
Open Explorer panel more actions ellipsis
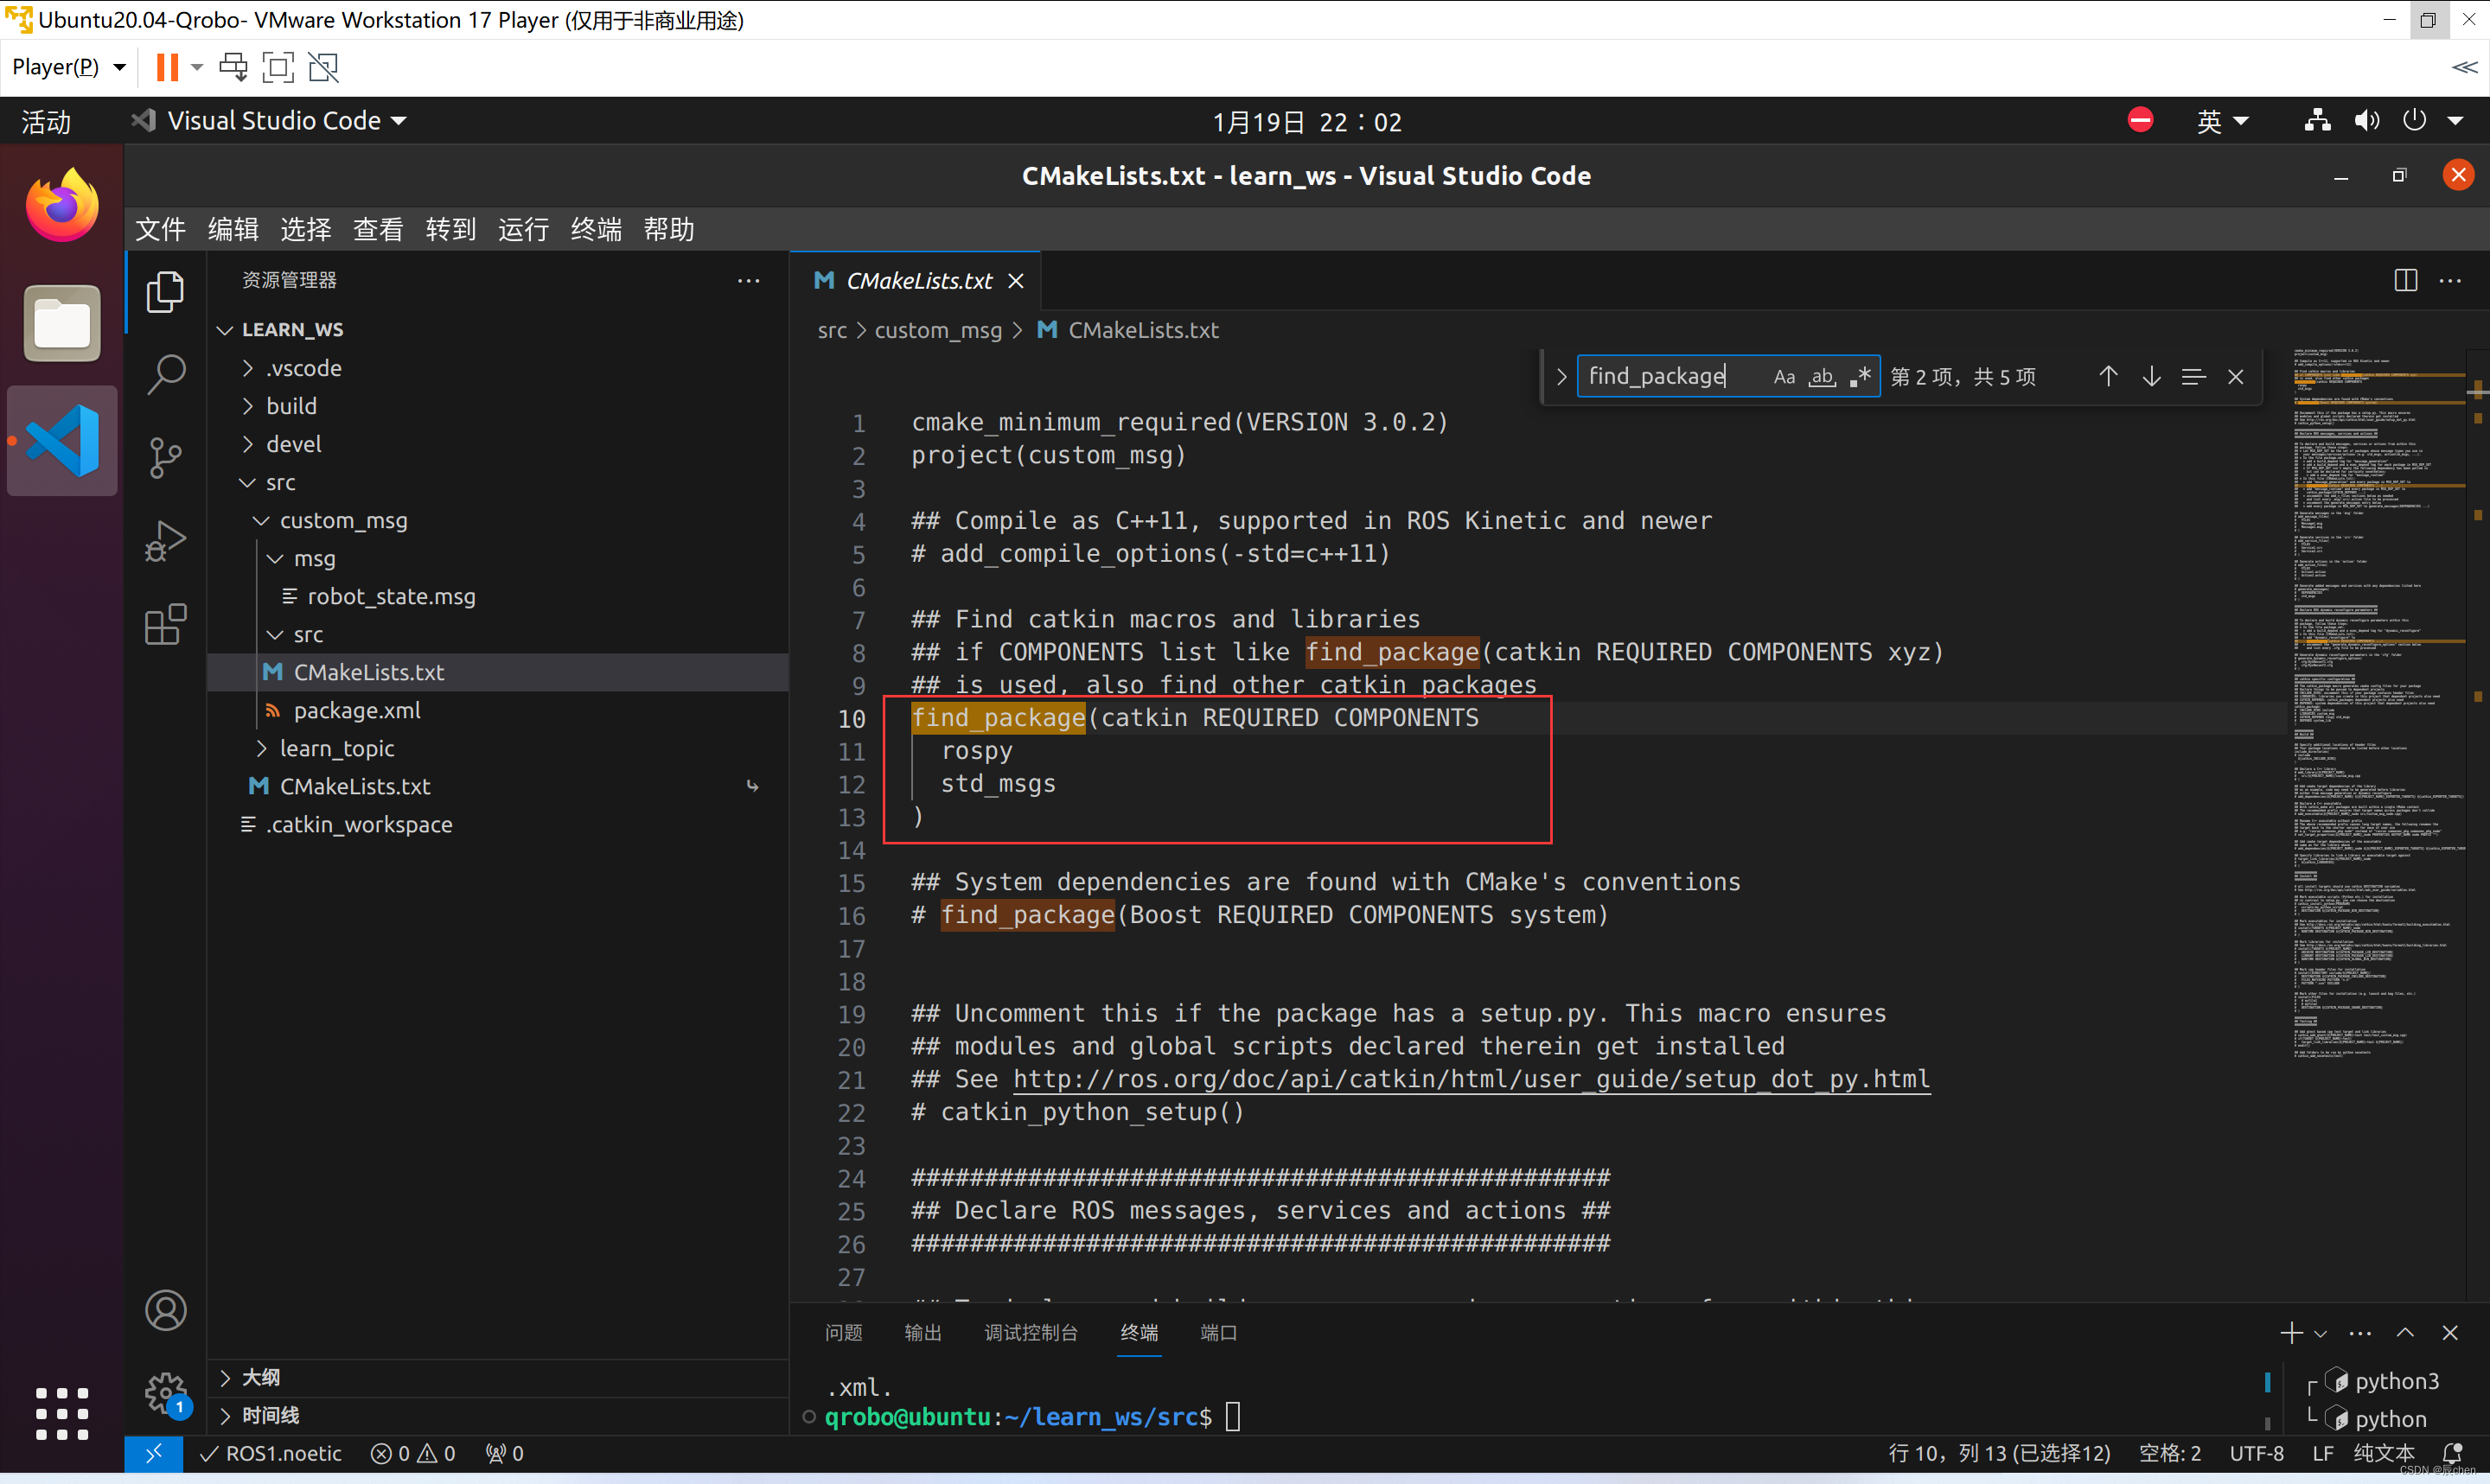(748, 280)
